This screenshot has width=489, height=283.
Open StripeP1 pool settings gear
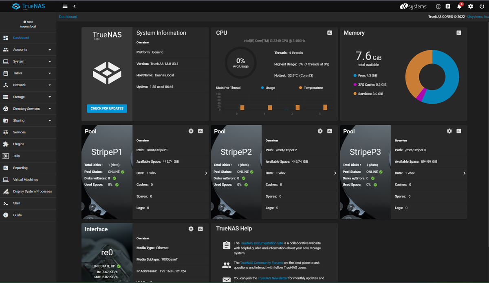[x=191, y=131]
